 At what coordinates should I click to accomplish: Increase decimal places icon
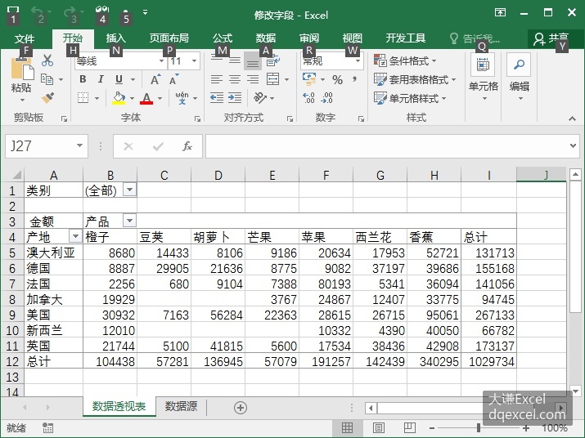(308, 98)
